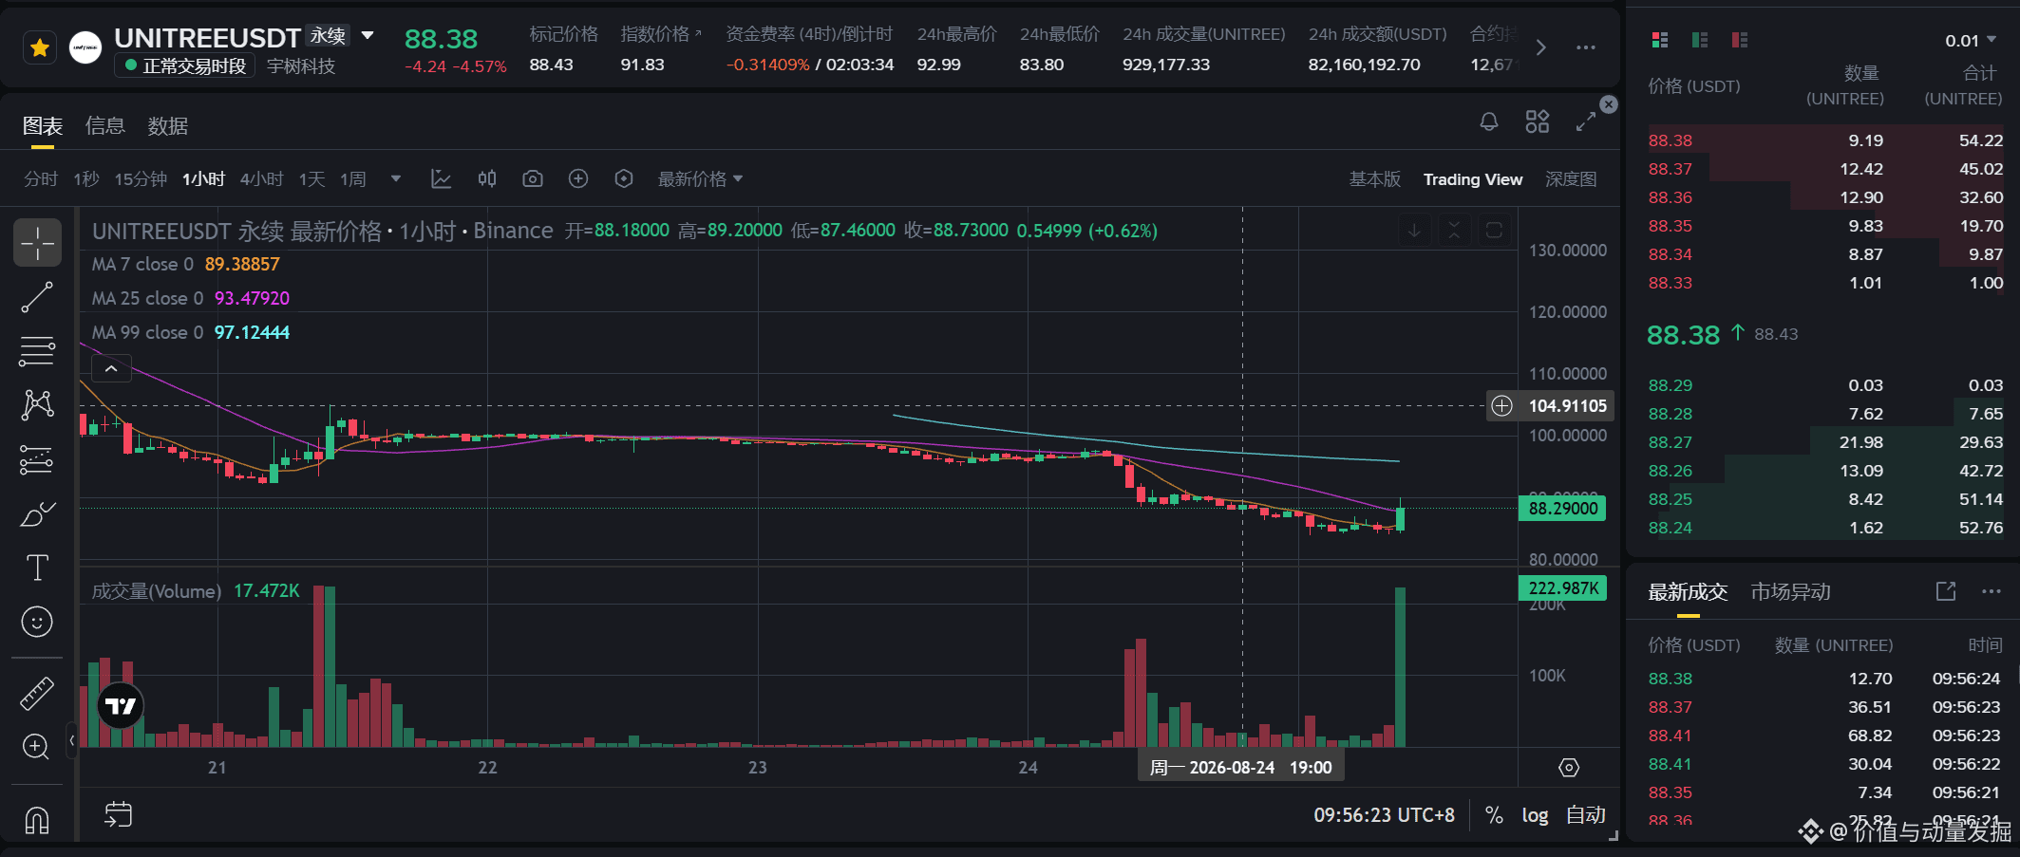The image size is (2020, 857).
Task: Switch to the 数据 tab
Action: pyautogui.click(x=168, y=126)
